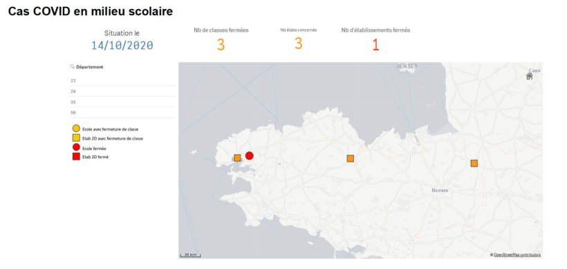567x269 pixels.
Task: Open the OpenStreetMap contributors link
Action: [x=517, y=255]
